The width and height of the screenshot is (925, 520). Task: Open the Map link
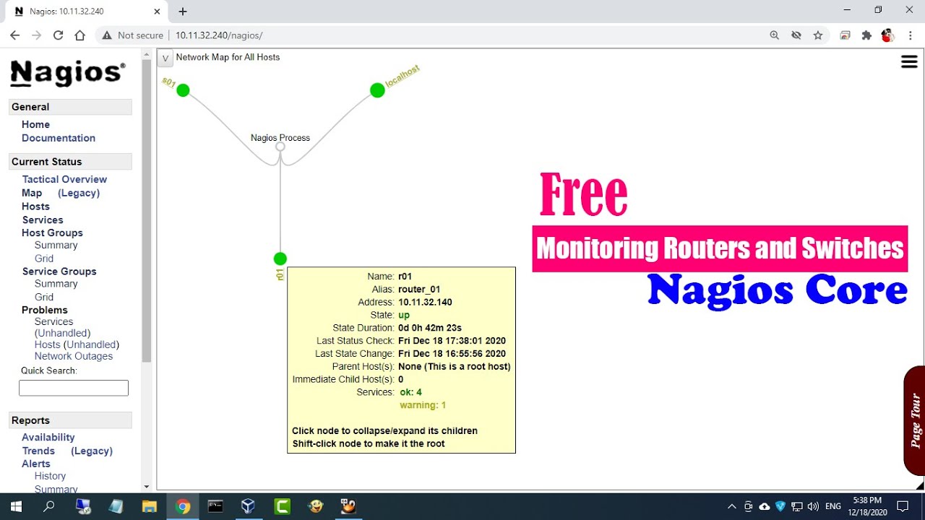click(x=32, y=193)
